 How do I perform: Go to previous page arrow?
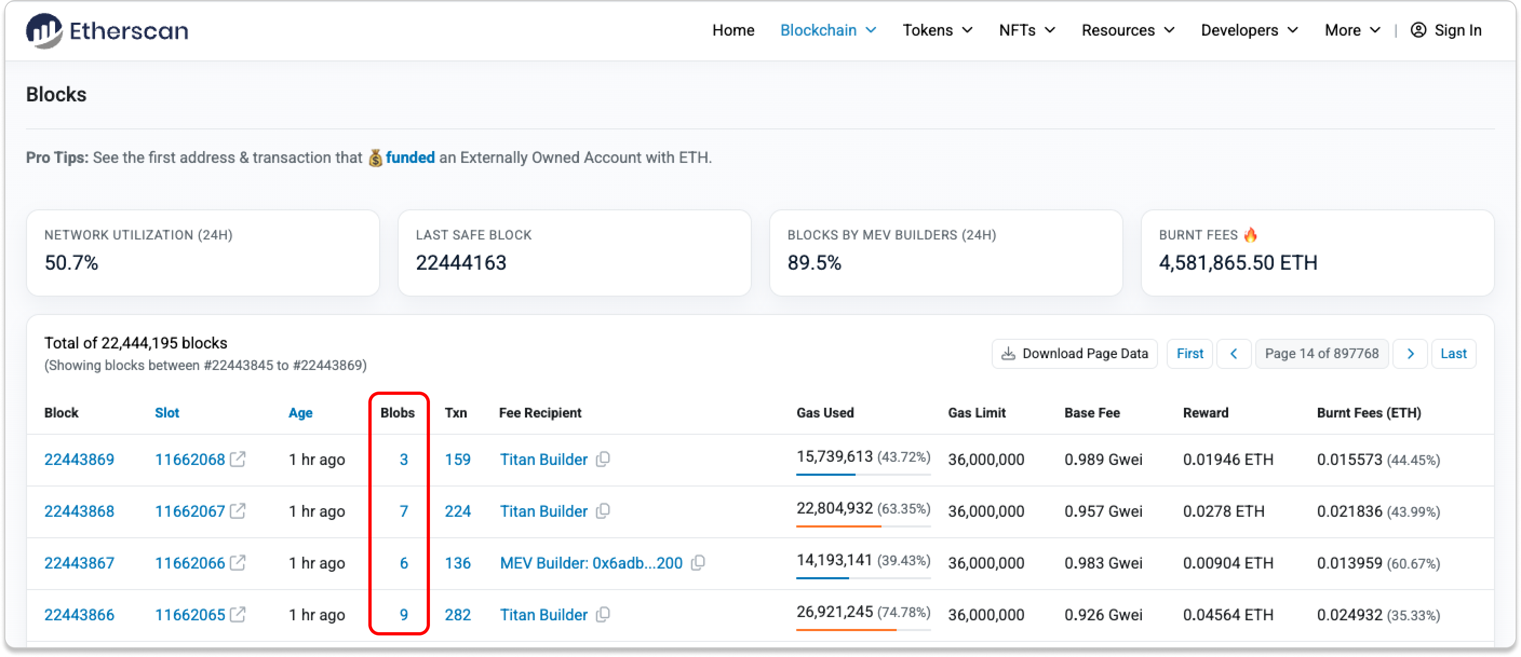(1234, 354)
